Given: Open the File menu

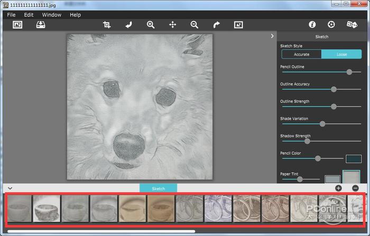Looking at the screenshot, I should point(11,15).
